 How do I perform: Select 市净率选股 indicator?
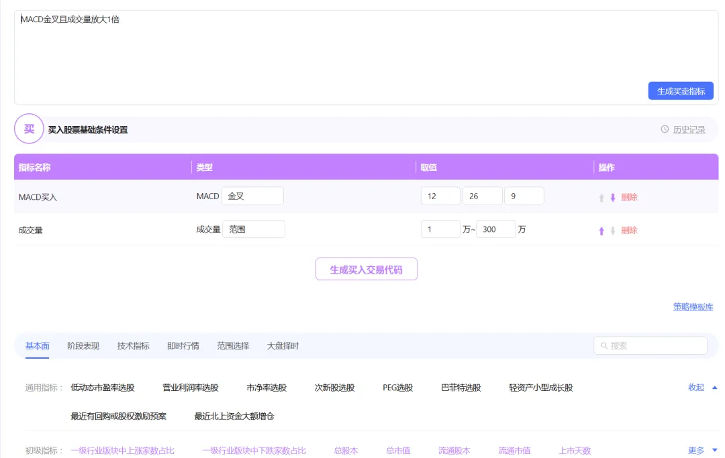point(267,388)
